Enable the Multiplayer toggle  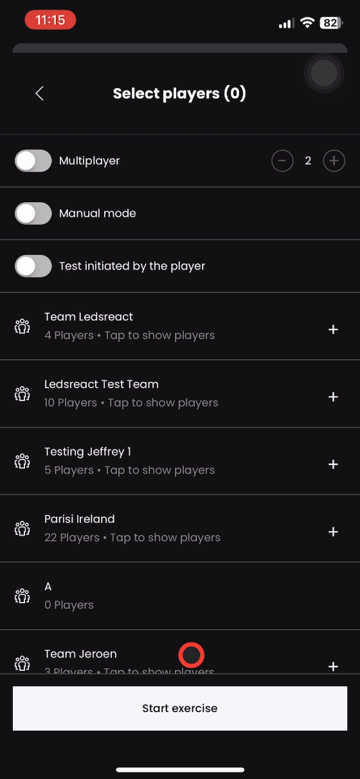tap(33, 160)
